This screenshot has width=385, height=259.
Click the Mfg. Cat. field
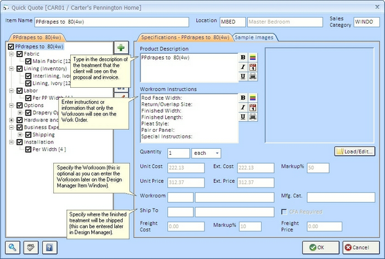coord(341,197)
